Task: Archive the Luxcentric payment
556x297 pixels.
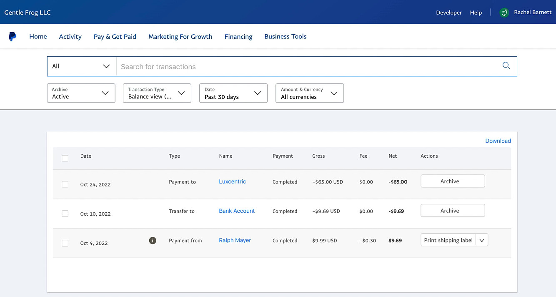Action: [x=453, y=181]
